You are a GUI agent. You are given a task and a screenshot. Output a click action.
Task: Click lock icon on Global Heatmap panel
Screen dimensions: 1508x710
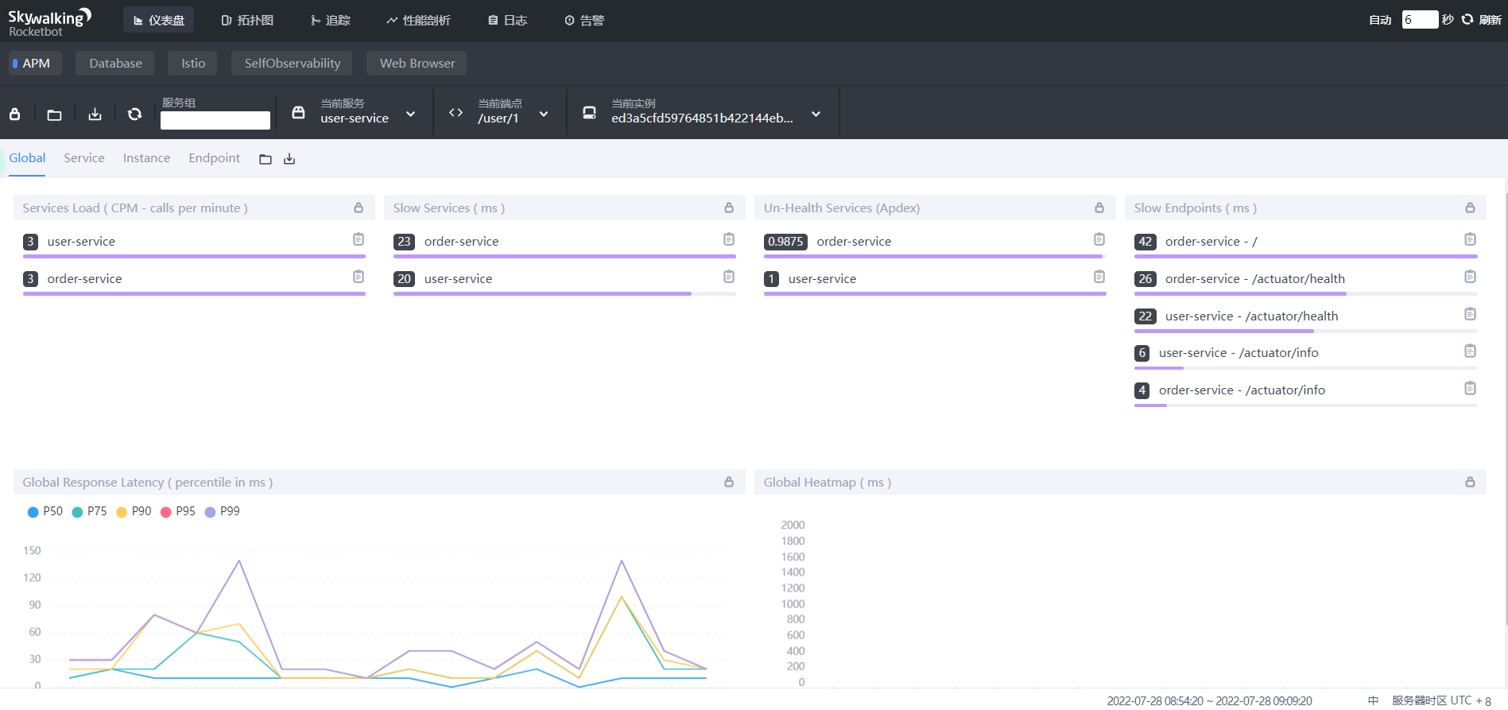coord(1470,482)
